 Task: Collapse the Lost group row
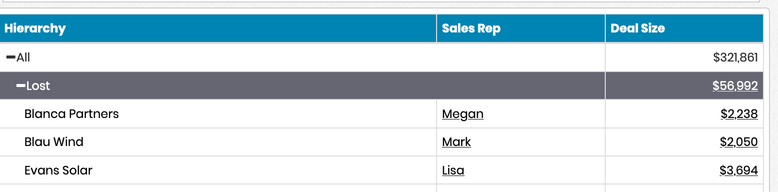click(x=21, y=85)
